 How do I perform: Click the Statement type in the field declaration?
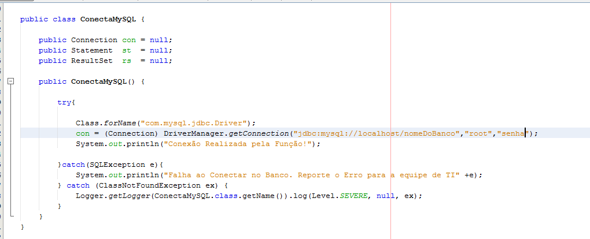92,50
